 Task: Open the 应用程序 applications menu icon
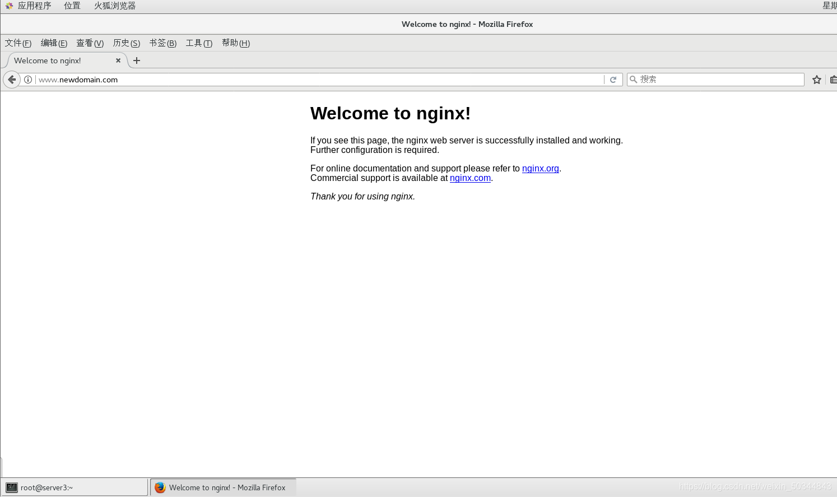click(x=9, y=6)
